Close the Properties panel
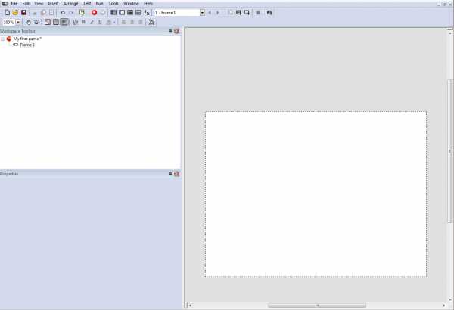454x310 pixels. pos(176,174)
